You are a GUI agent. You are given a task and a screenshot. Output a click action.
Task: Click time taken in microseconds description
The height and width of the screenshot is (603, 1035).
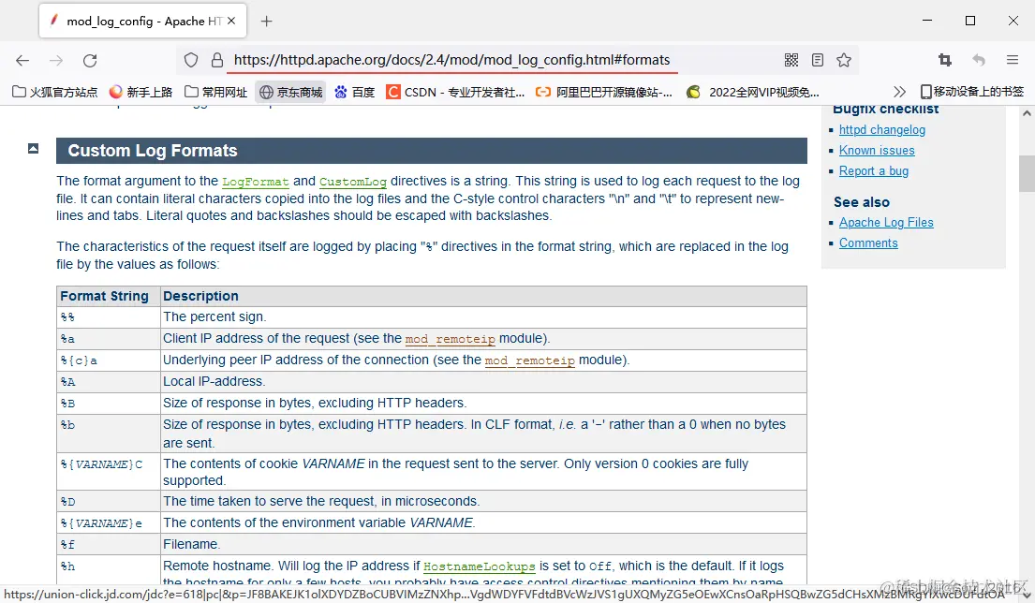point(484,501)
